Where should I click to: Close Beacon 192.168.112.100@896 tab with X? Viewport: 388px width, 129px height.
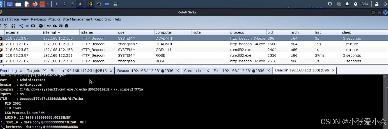[333, 71]
